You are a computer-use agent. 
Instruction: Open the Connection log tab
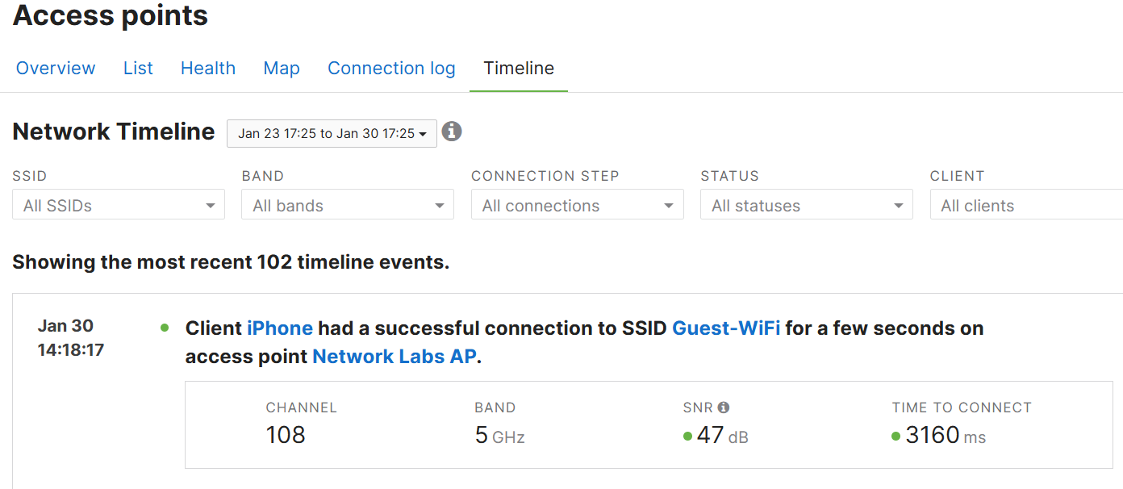[x=391, y=69]
